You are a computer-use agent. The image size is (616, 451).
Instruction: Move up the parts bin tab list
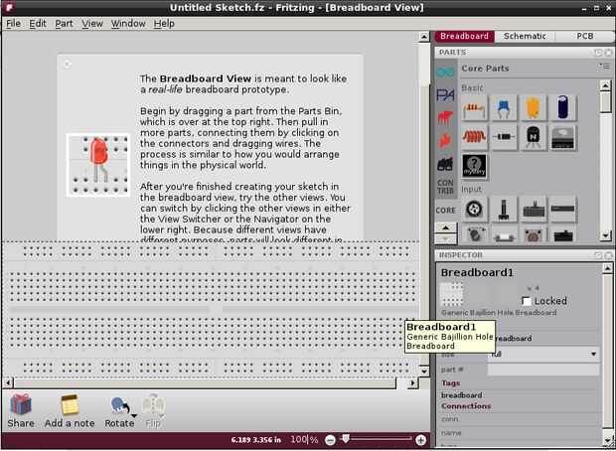[446, 227]
